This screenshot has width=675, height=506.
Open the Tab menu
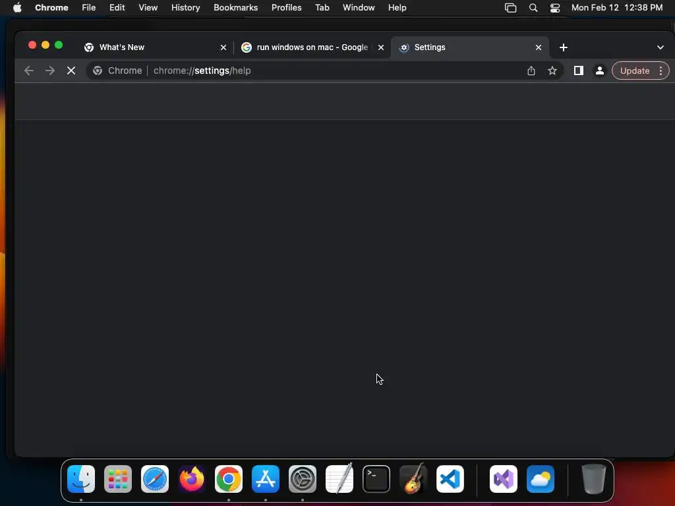click(322, 8)
